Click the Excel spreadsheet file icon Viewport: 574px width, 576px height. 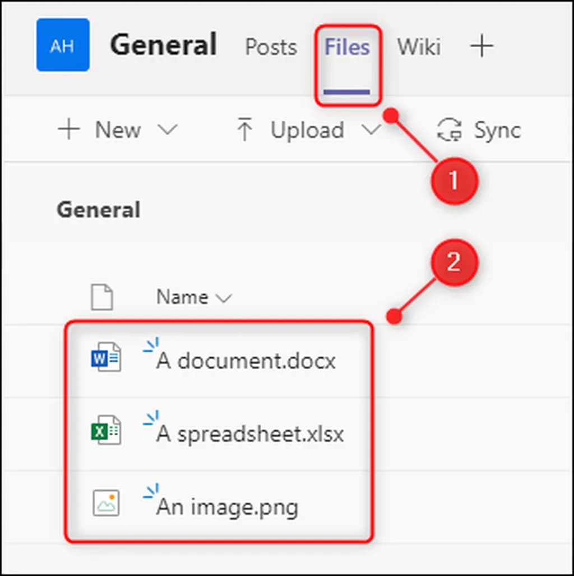[x=106, y=430]
